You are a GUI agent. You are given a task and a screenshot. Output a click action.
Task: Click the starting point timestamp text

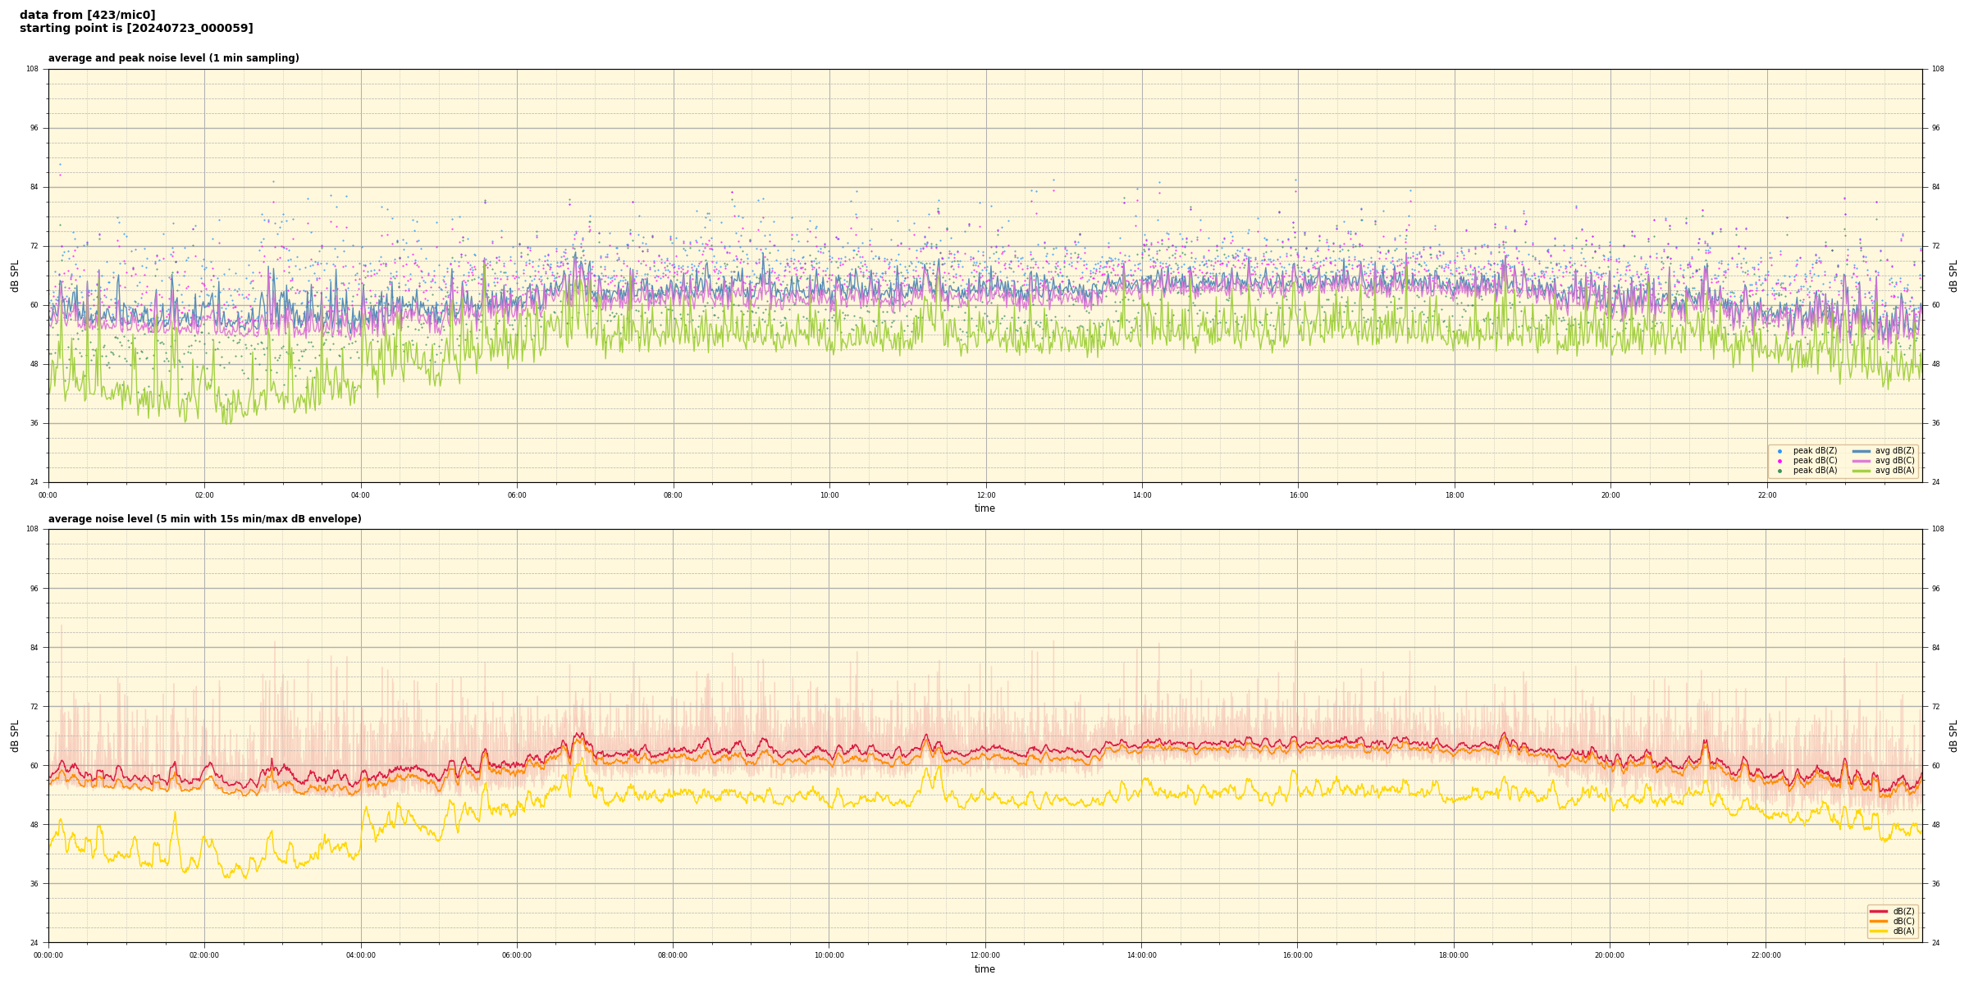[136, 29]
